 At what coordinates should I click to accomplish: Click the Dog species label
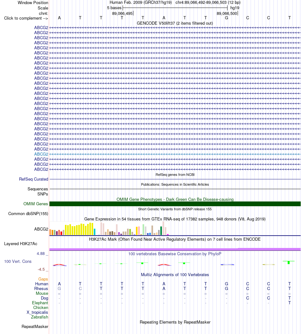[x=45, y=298]
